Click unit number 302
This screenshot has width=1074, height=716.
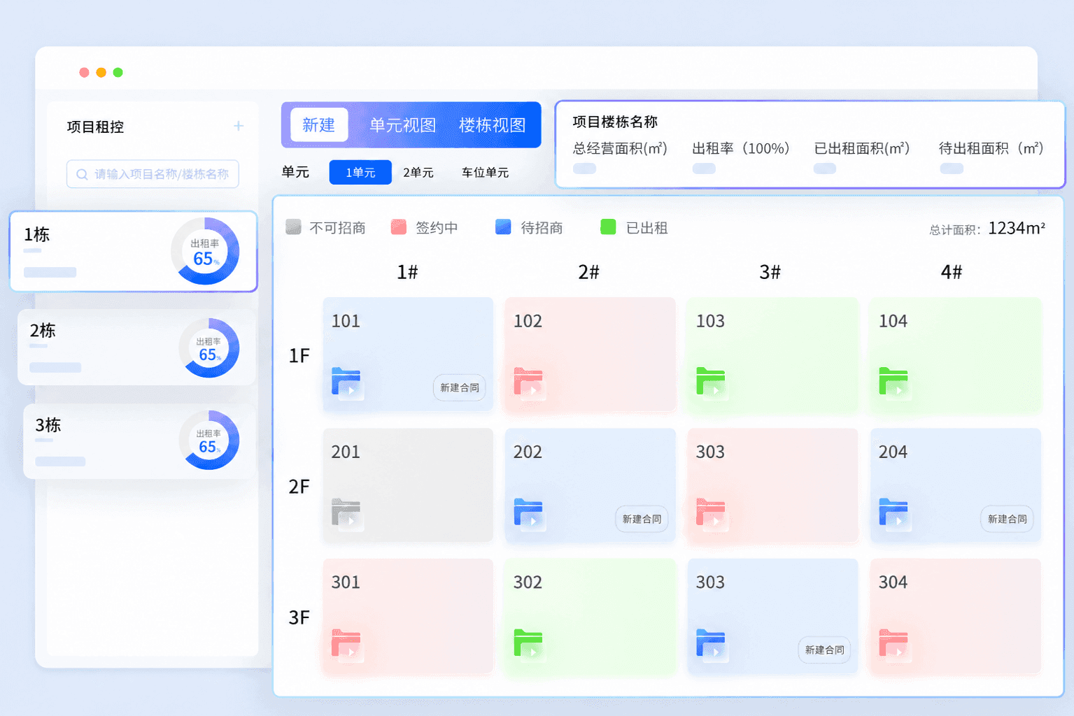(528, 582)
